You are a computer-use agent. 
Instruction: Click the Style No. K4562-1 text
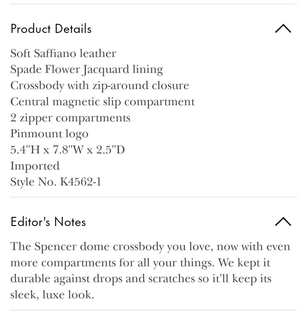(56, 182)
